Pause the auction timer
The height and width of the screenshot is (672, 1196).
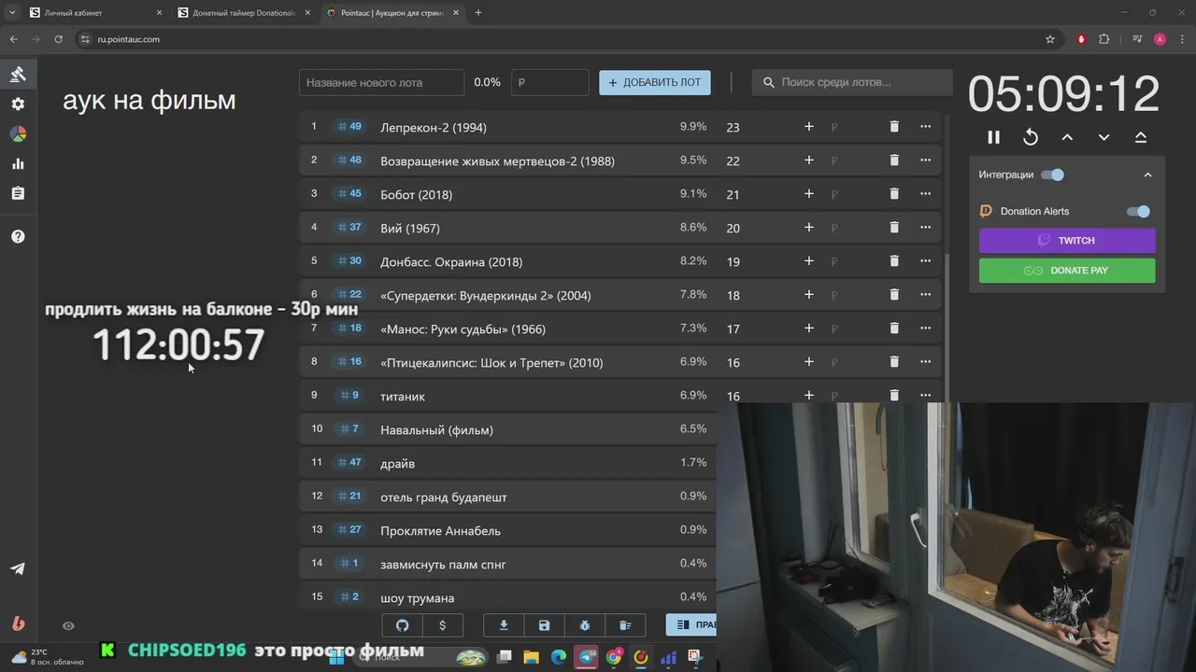point(993,137)
